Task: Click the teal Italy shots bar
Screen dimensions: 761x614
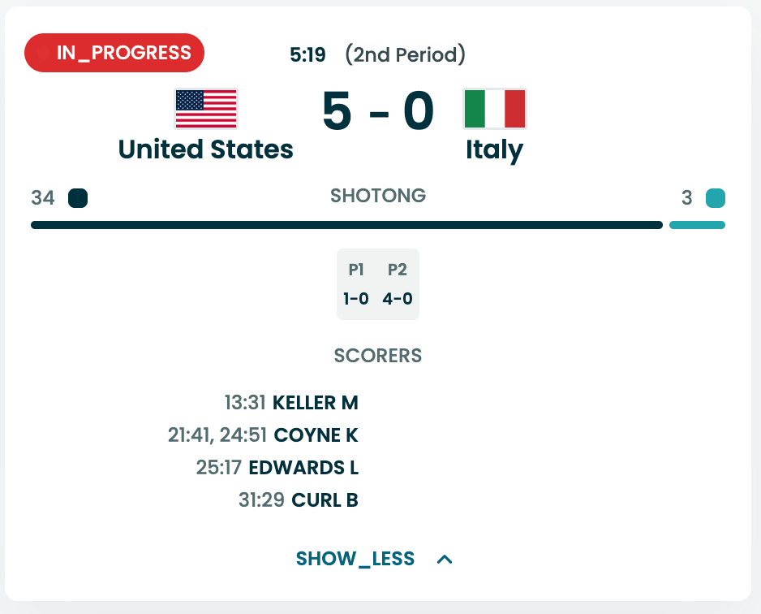Action: click(x=697, y=225)
